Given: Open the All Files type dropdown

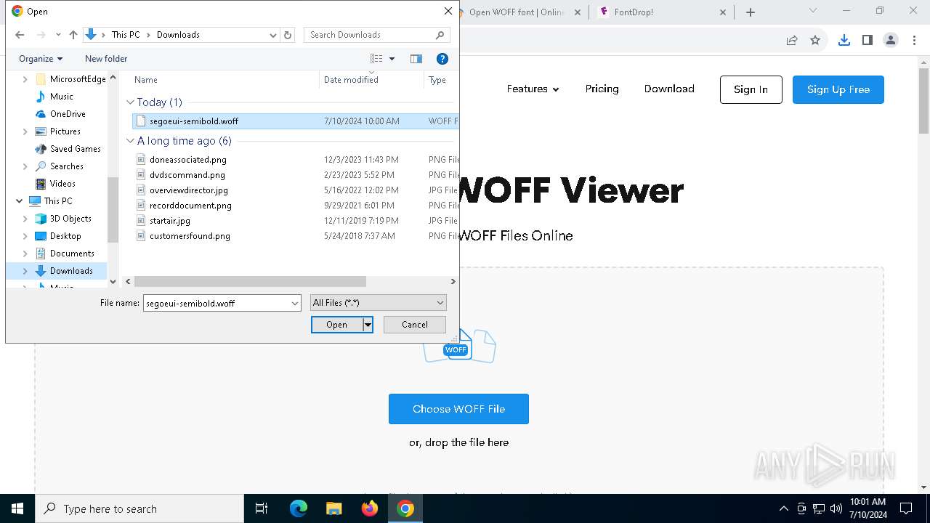Looking at the screenshot, I should 378,303.
